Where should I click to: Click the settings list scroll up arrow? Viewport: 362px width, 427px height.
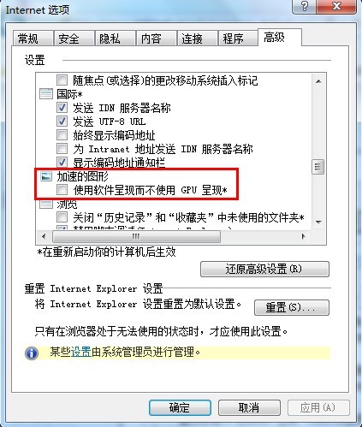click(318, 81)
